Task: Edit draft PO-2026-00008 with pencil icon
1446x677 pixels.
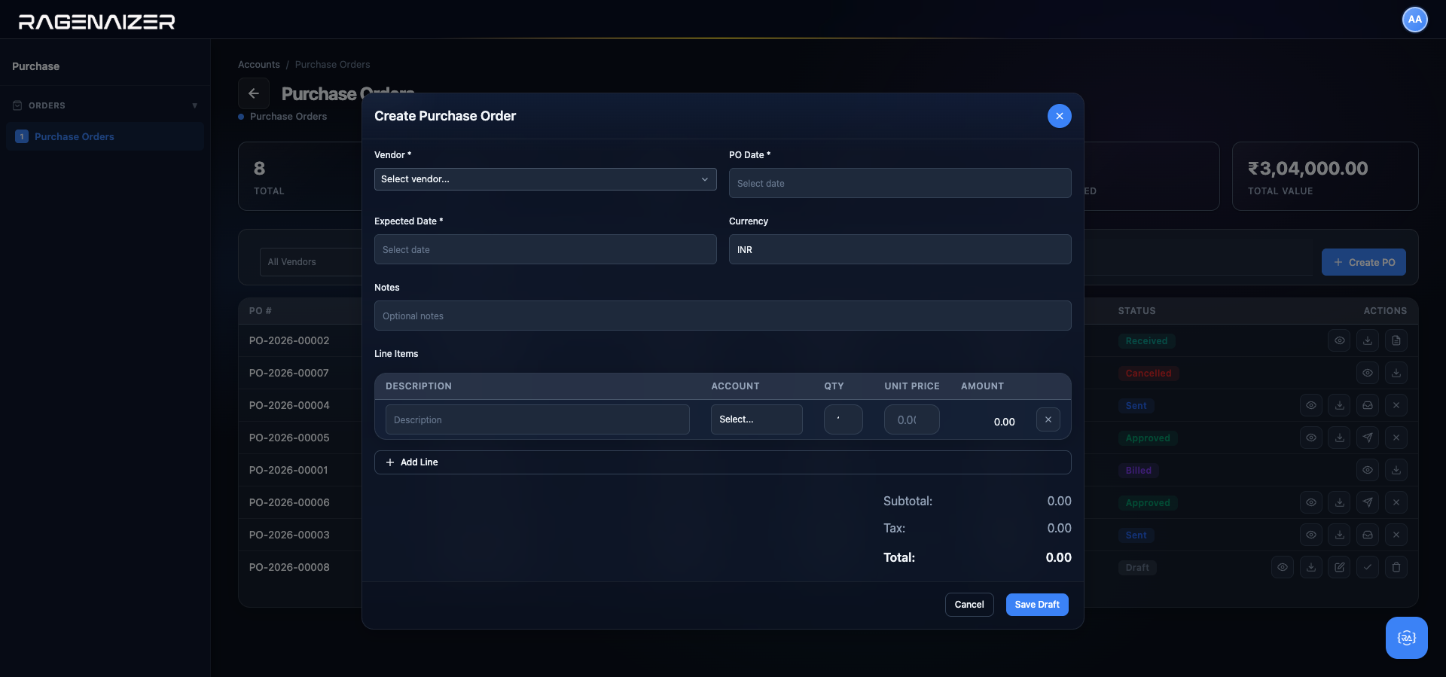Action: (1340, 567)
